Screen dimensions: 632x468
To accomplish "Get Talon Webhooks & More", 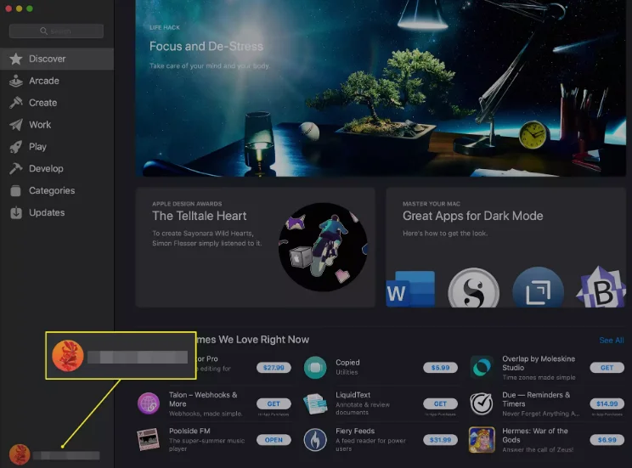I will [274, 403].
